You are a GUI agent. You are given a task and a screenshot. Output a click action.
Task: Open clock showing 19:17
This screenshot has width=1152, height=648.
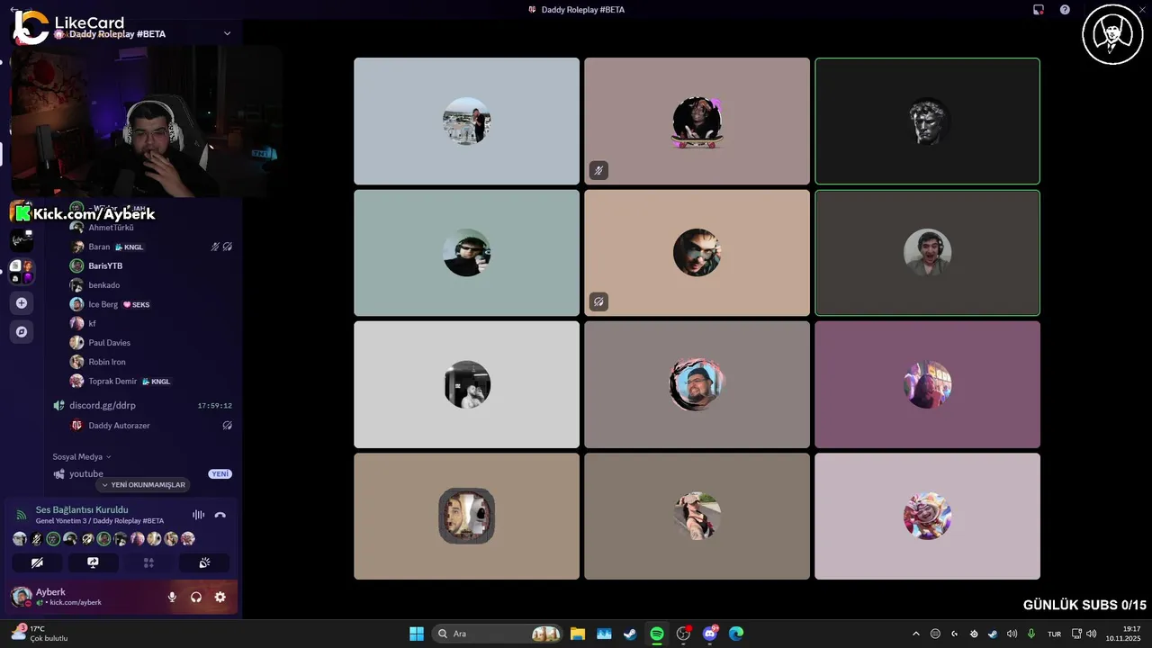pyautogui.click(x=1124, y=634)
